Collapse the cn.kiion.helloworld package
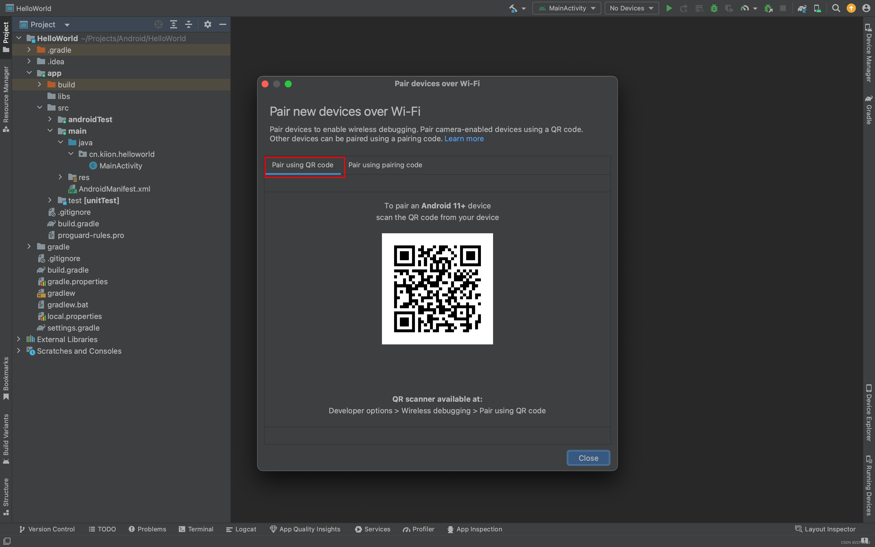The image size is (875, 547). pyautogui.click(x=71, y=154)
